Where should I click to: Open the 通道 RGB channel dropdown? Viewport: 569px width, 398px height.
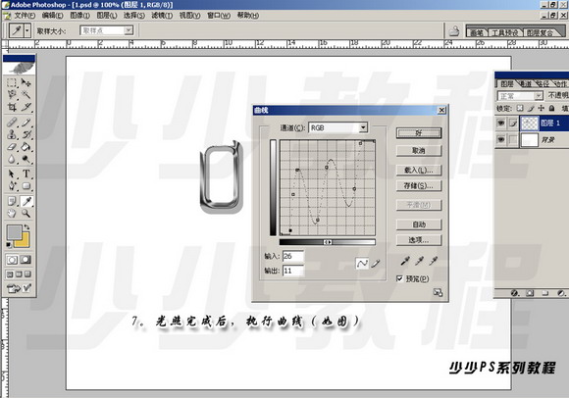[x=337, y=127]
